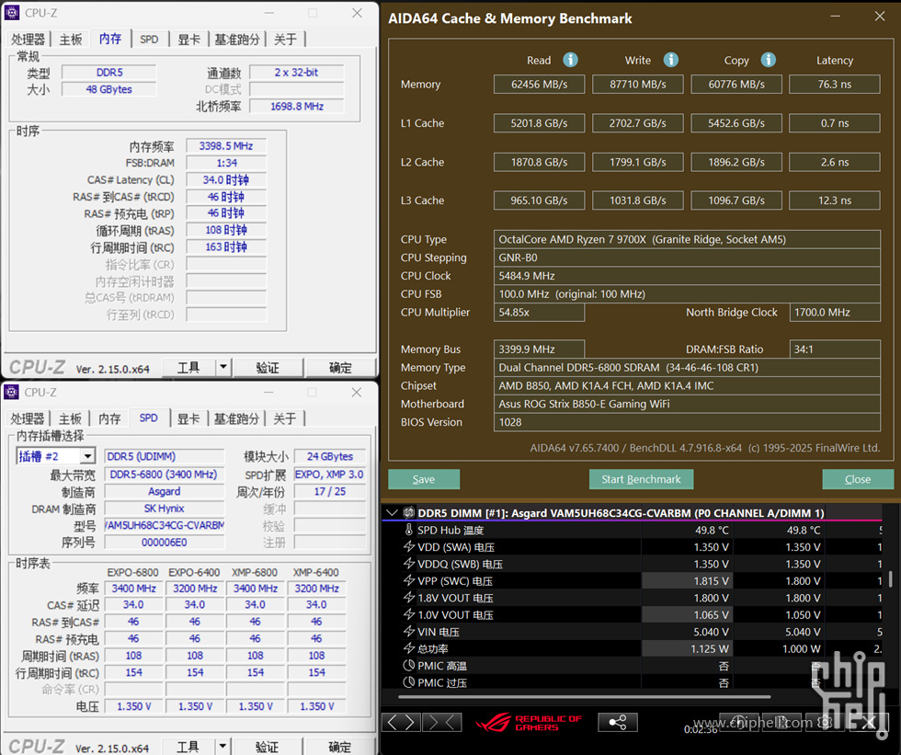Click the 北桥频率 1698.8 MHz value
Screen dimensions: 901x755
[297, 107]
